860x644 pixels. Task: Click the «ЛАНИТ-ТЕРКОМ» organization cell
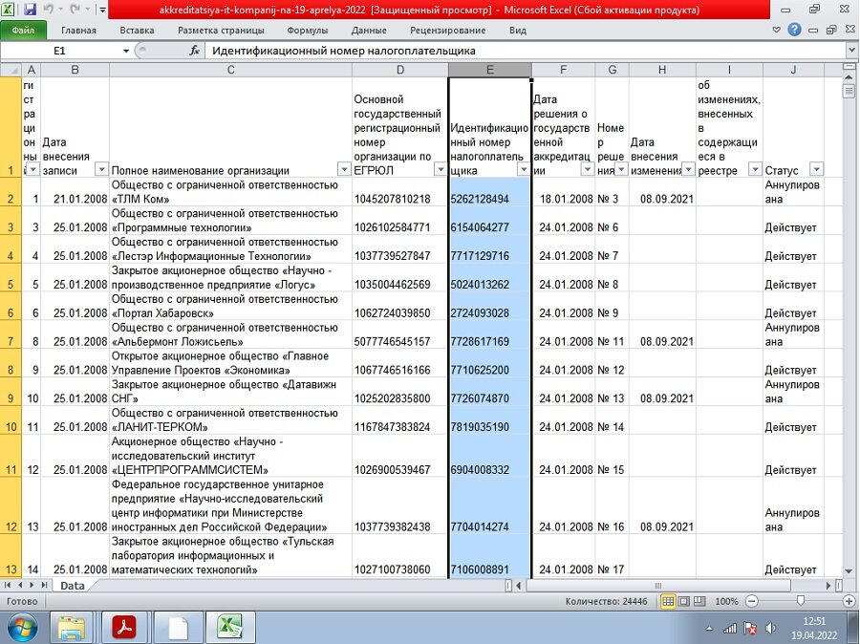coord(230,420)
